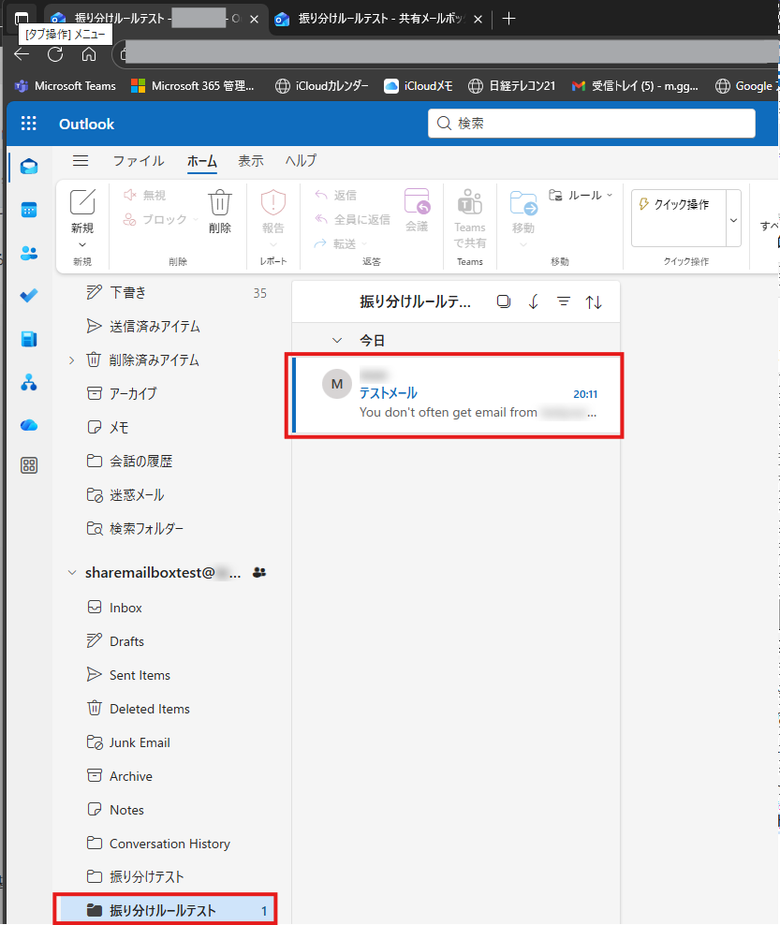Open Rules dropdown in ribbon
This screenshot has height=925, width=780.
pos(581,196)
